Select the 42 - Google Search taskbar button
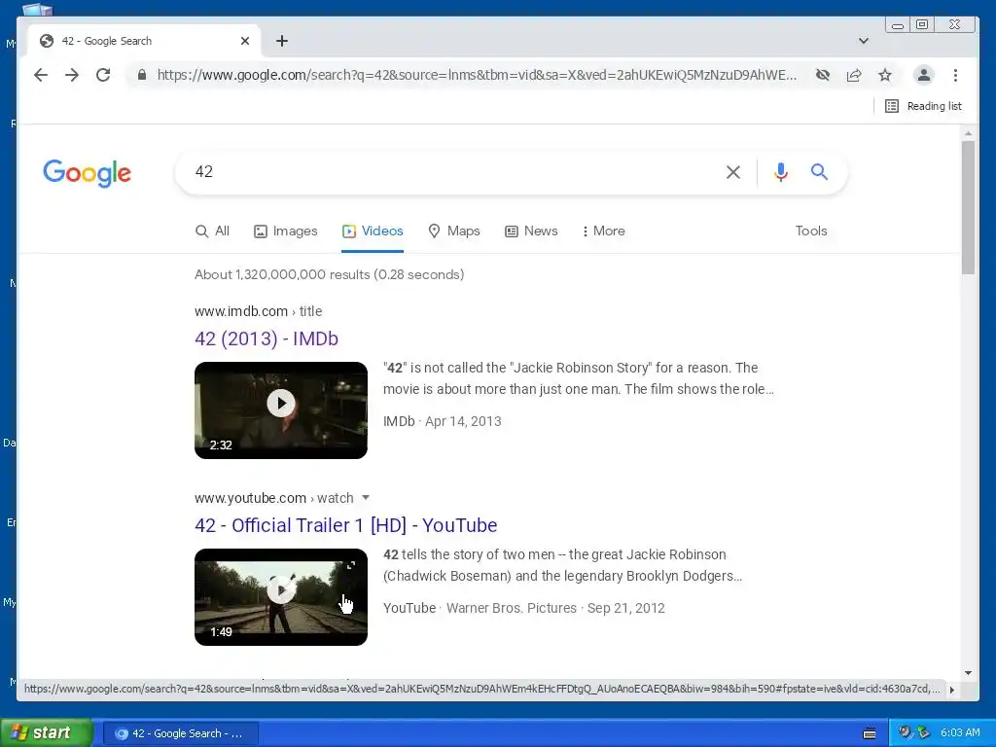Image resolution: width=996 pixels, height=747 pixels. [180, 733]
